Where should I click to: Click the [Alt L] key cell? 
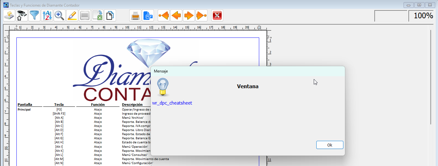(x=59, y=155)
